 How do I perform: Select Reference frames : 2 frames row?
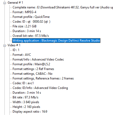tap(43, 78)
